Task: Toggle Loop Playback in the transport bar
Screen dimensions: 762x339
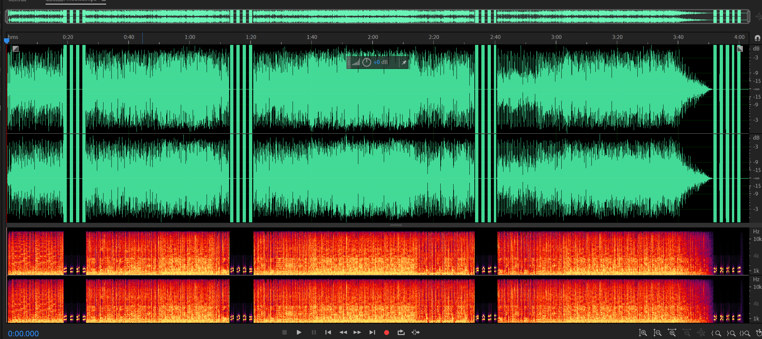Action: 401,332
